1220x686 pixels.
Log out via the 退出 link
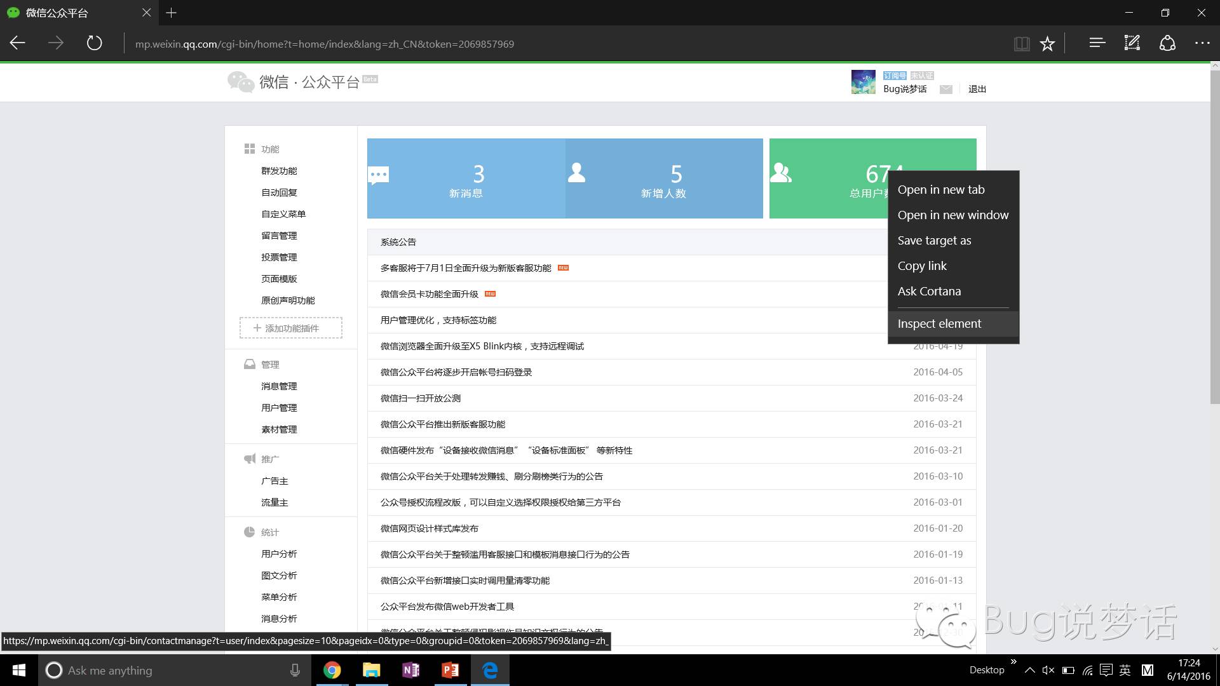coord(977,89)
